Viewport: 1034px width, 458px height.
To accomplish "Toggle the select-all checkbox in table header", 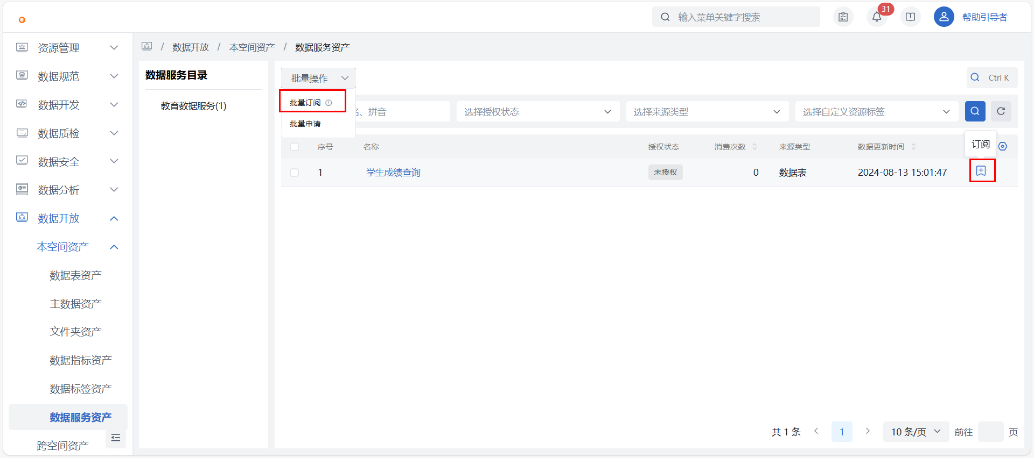I will (x=294, y=147).
